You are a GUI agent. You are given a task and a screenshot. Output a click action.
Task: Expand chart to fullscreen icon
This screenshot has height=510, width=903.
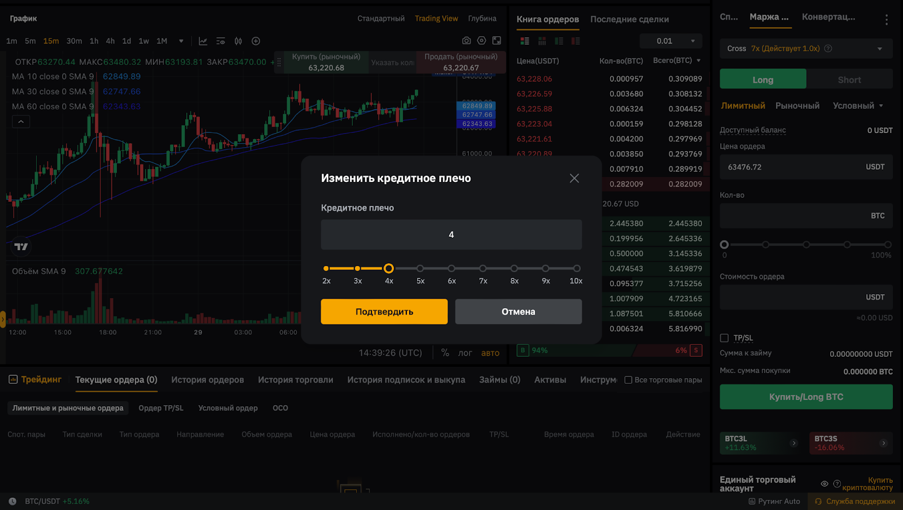click(x=497, y=41)
